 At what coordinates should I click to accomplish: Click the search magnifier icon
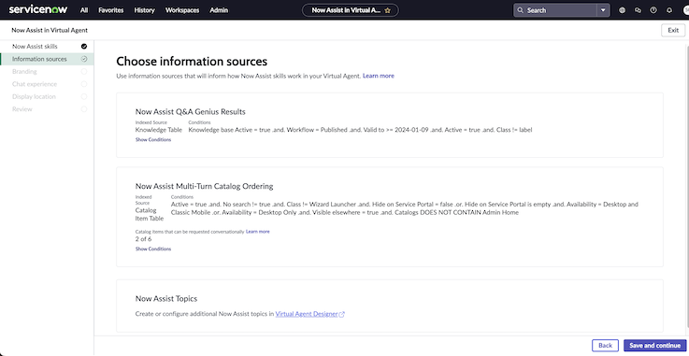tap(521, 10)
